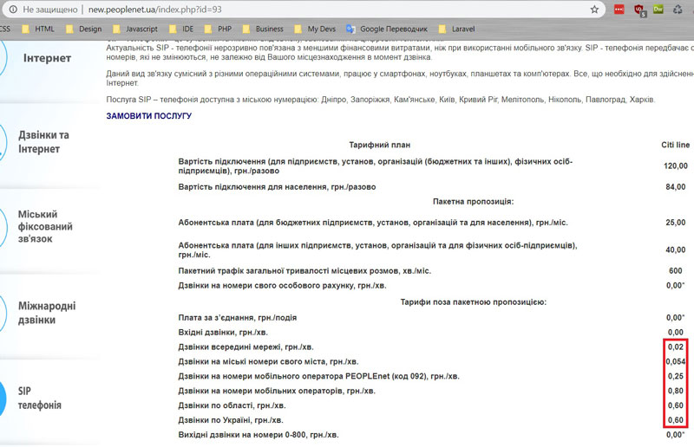The height and width of the screenshot is (447, 694).
Task: Click the Вихідні дзвінки на номери 0-800 label
Action: (259, 435)
